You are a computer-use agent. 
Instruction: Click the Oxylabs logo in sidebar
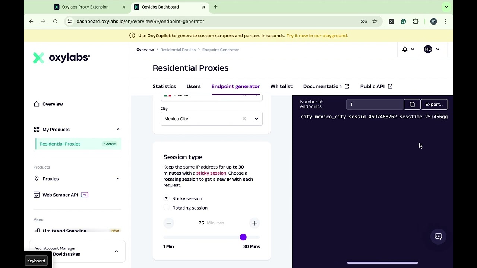coord(61,58)
